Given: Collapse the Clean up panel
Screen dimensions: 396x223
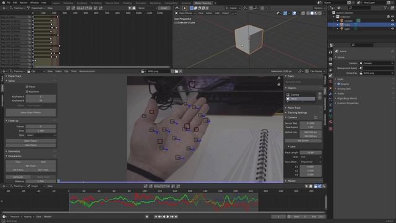Looking at the screenshot, I should click(x=13, y=121).
